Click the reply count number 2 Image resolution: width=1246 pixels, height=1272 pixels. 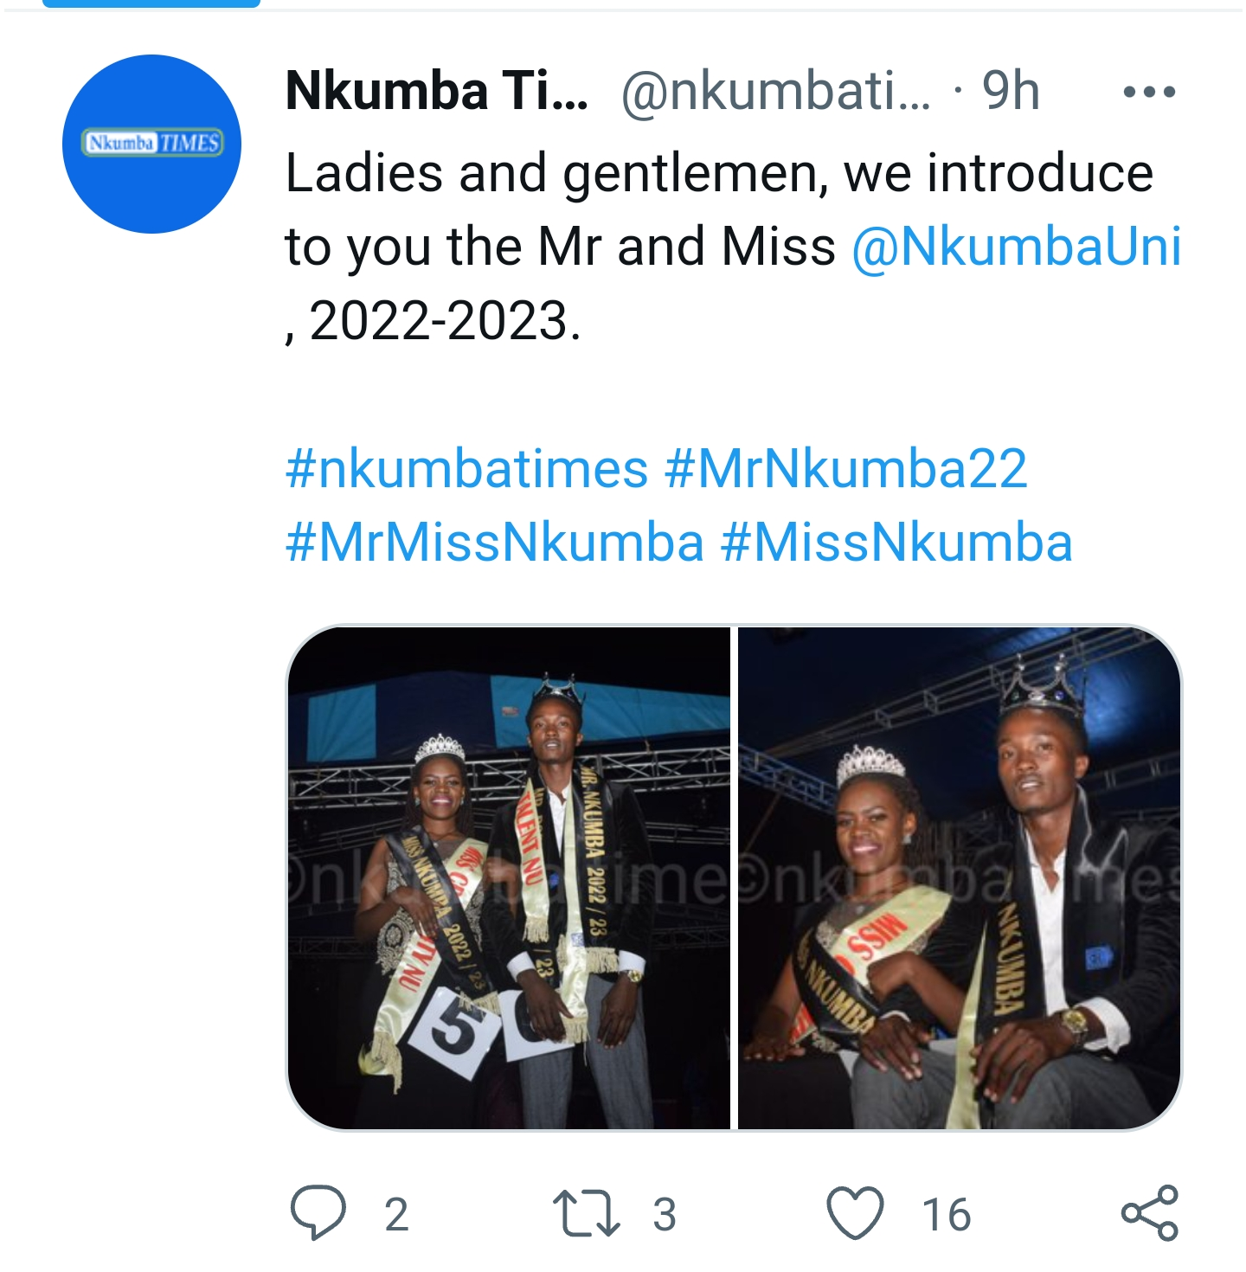tap(396, 1215)
